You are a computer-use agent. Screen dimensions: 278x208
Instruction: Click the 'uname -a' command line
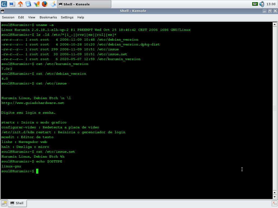[27, 25]
